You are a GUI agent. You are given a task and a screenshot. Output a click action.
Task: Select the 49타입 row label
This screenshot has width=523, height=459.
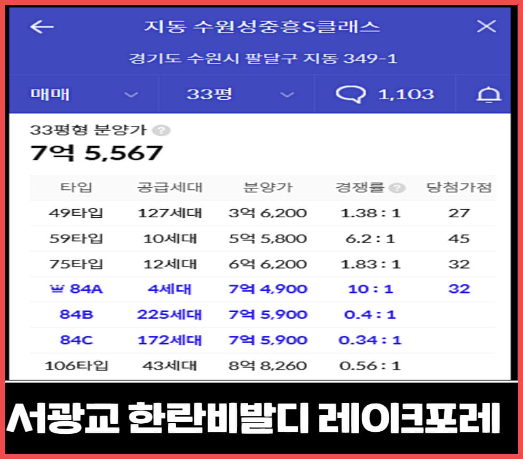[x=76, y=213]
